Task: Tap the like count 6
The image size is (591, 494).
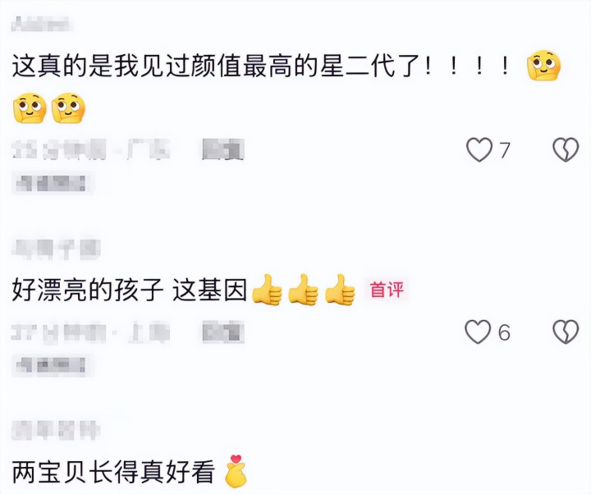Action: click(504, 332)
